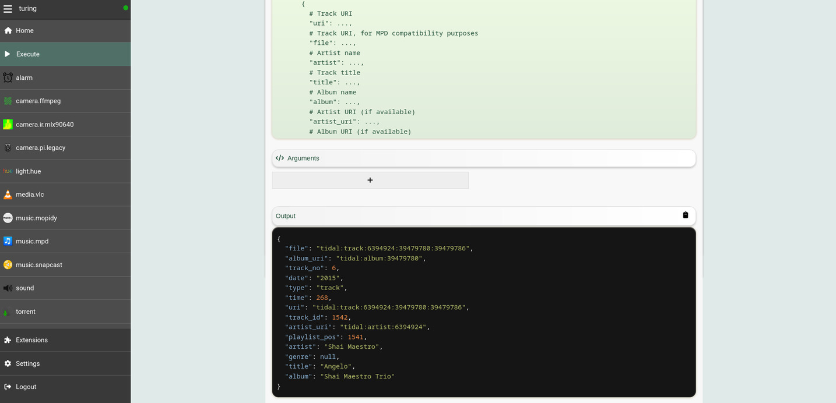
Task: Select the alarm plugin icon
Action: pyautogui.click(x=8, y=77)
